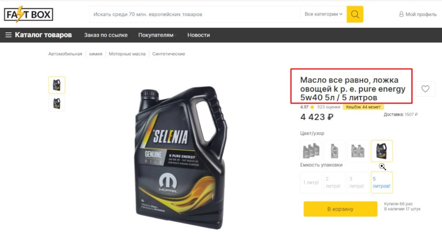Add item with В корзину button
The width and height of the screenshot is (442, 234).
point(340,209)
